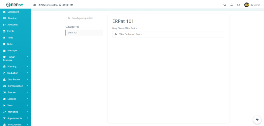The image size is (264, 126).
Task: Click the search magnifier beside question field
Action: click(x=69, y=18)
